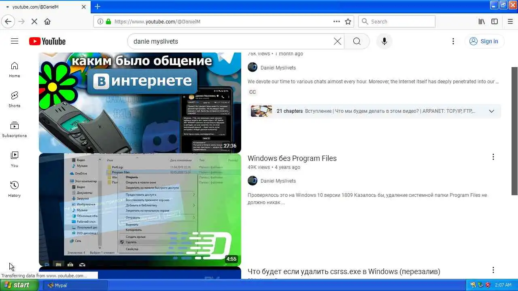Toggle the browser sidebar icon
518x291 pixels.
tap(495, 21)
